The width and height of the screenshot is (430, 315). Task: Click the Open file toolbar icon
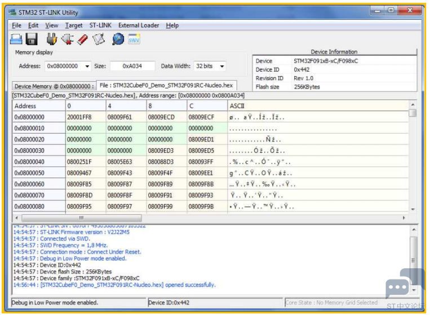(x=16, y=39)
